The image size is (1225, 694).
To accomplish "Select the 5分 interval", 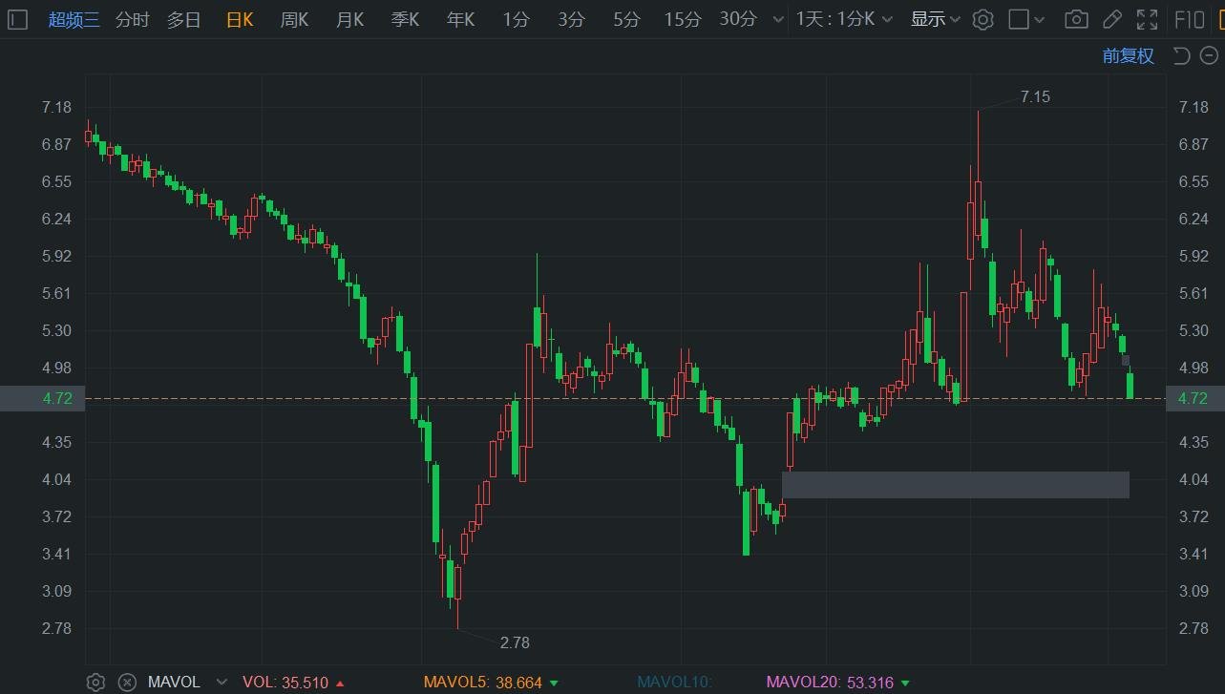I will (x=627, y=19).
